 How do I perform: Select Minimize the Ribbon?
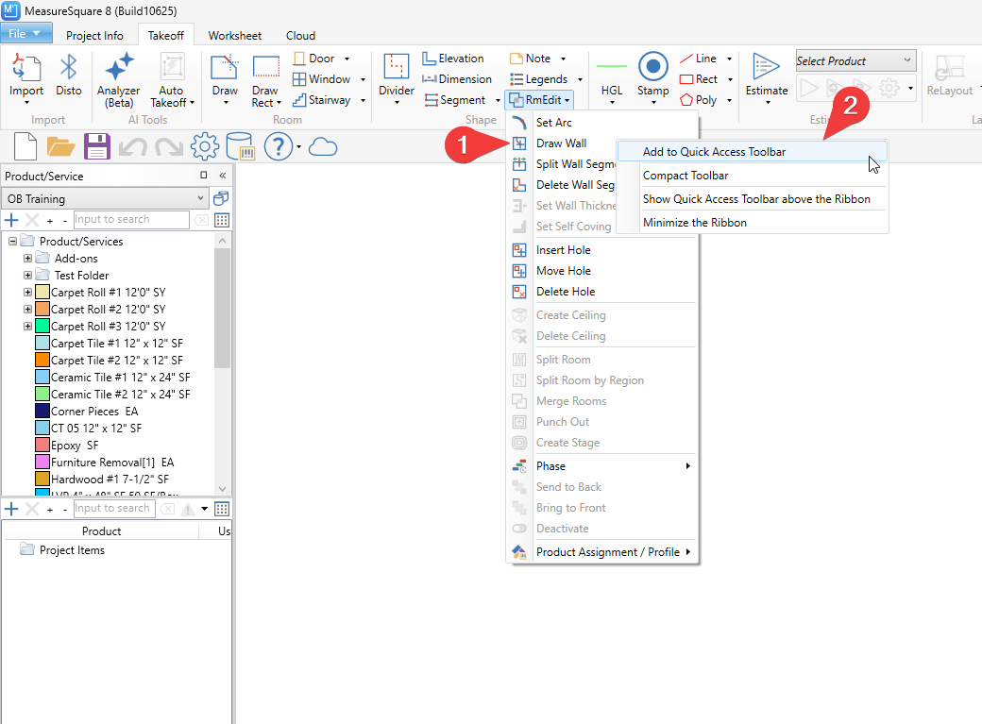click(753, 223)
